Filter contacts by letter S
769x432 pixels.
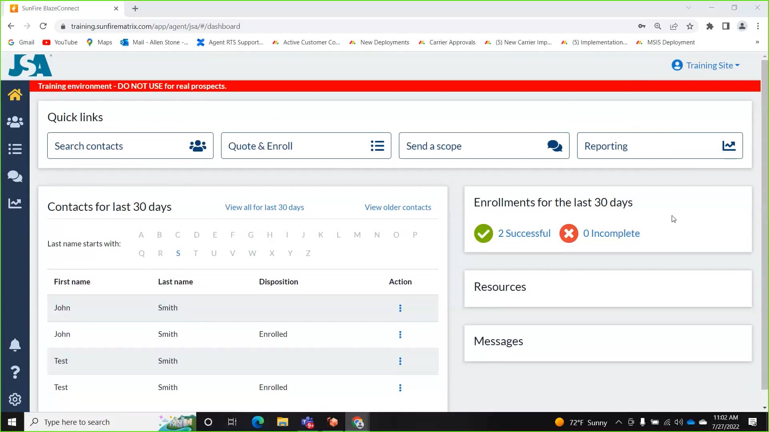[x=178, y=253]
